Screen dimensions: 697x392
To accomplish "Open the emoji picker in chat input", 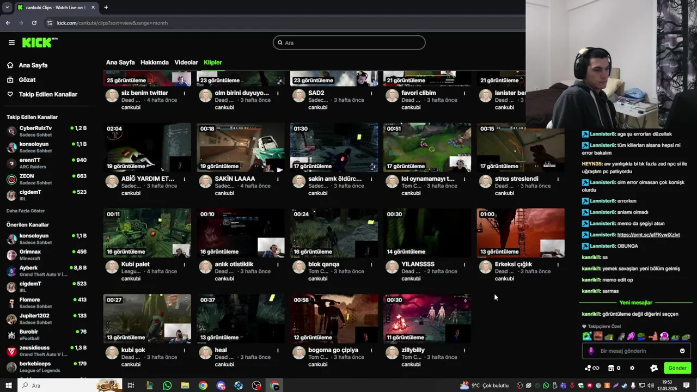I will point(682,351).
